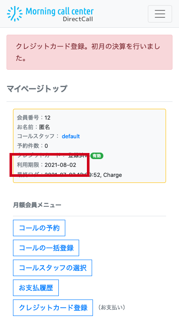
Task: Click the clock logo icon
Action: pos(15,13)
